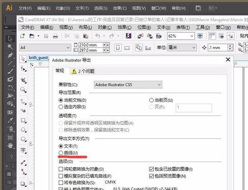The height and width of the screenshot is (190, 248).
Task: Select CorelDRAW Ellipse tool
Action: click(23, 130)
